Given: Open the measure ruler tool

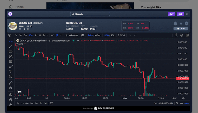Looking at the screenshot, I should point(11,83).
